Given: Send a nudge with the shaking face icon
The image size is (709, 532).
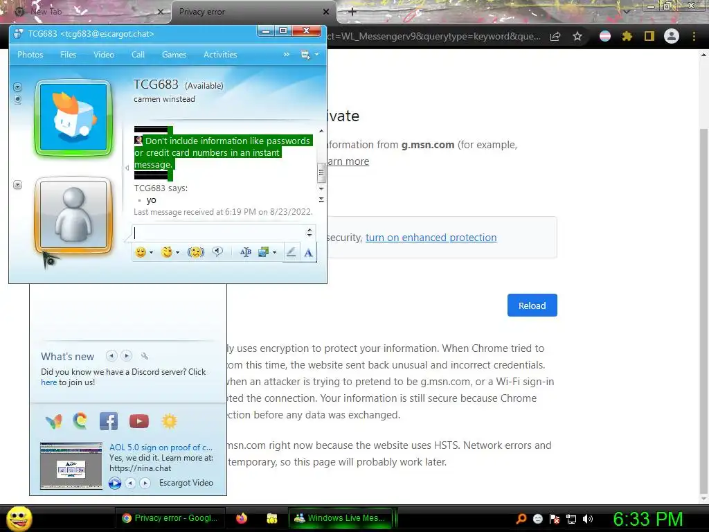Looking at the screenshot, I should (x=196, y=252).
